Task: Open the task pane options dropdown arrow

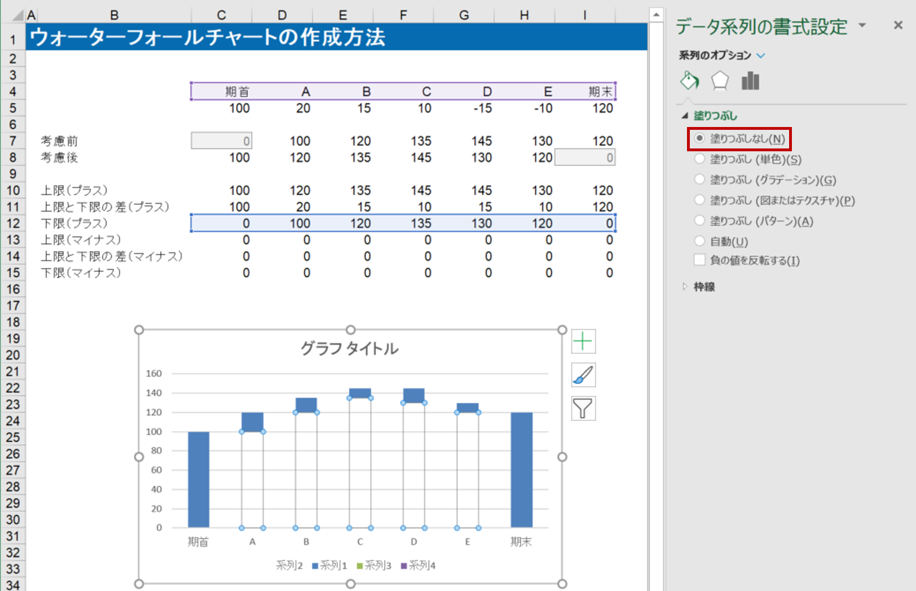Action: click(x=862, y=25)
